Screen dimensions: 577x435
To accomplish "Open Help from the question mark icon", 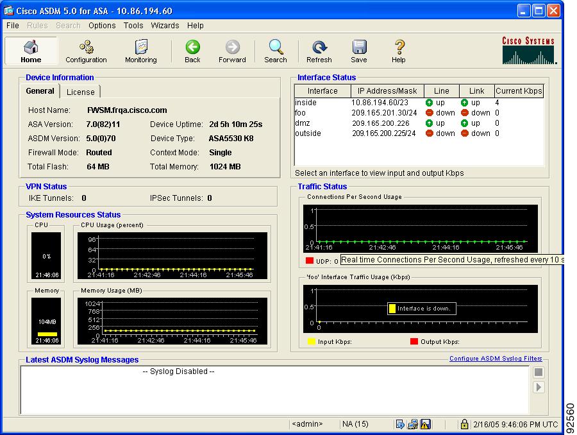I will click(x=399, y=51).
